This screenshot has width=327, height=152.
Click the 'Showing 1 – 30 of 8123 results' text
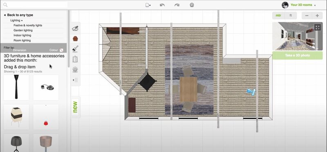point(23,72)
